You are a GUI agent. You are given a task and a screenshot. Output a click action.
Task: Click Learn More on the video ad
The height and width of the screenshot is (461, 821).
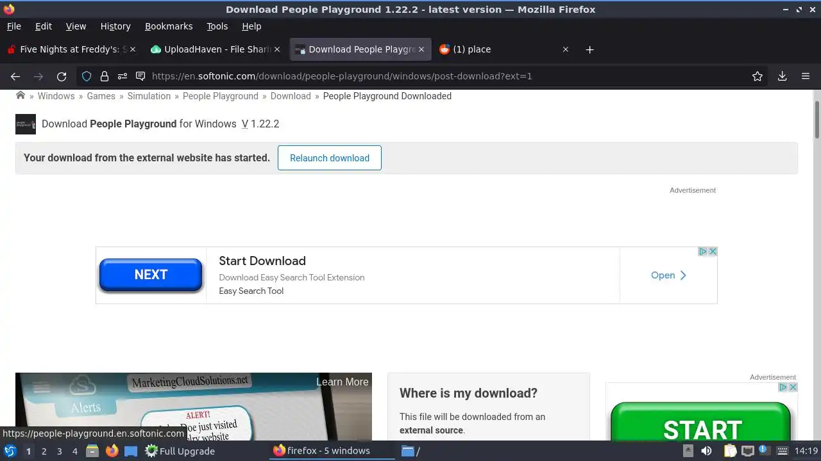[x=343, y=382]
